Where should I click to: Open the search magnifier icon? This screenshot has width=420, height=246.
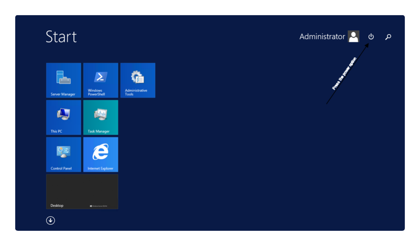point(388,37)
